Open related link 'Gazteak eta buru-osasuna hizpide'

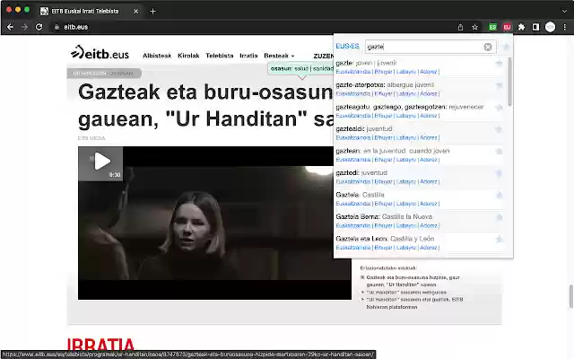413,281
